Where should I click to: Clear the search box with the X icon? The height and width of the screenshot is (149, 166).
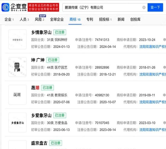point(144,8)
